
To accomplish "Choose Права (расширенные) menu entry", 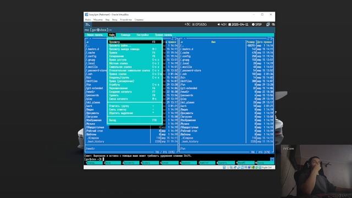I will click(x=135, y=81).
